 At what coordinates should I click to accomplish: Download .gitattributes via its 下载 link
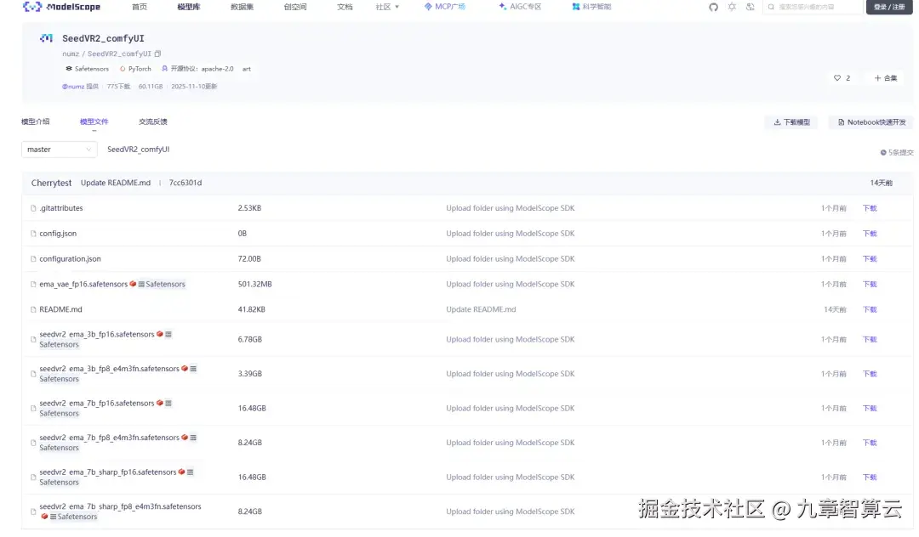870,208
